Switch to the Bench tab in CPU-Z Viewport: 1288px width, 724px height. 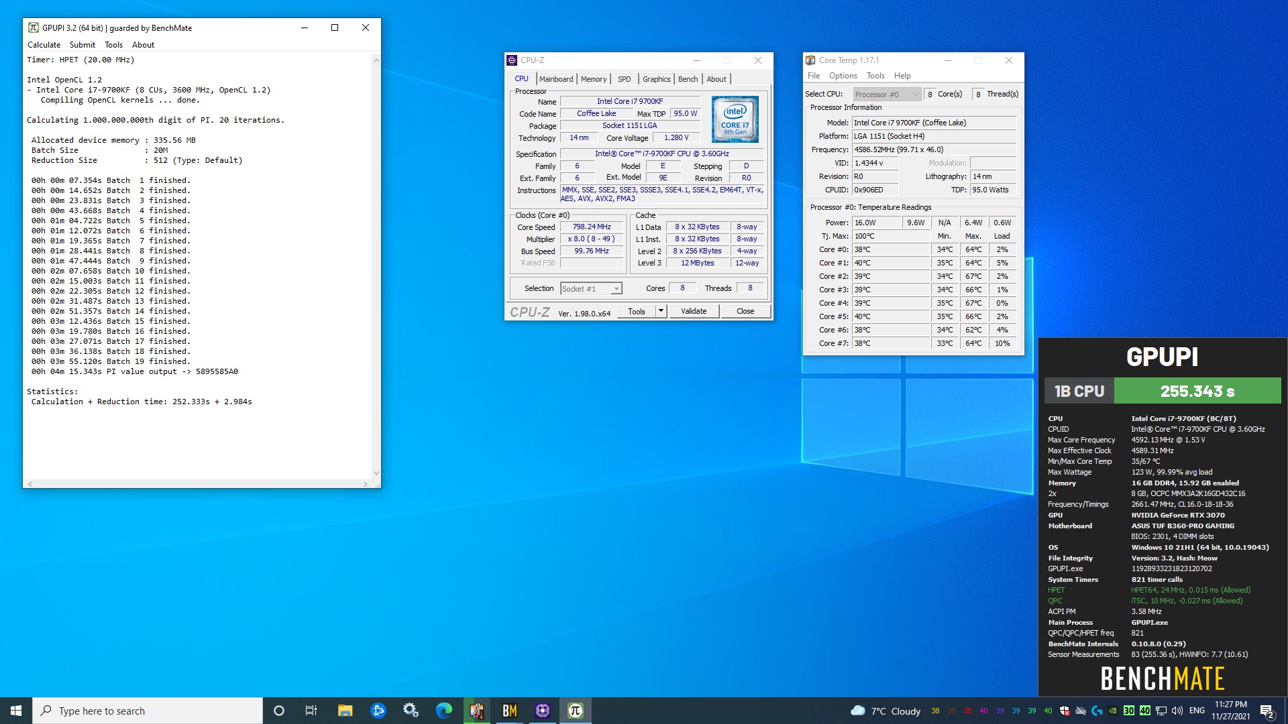tap(688, 79)
